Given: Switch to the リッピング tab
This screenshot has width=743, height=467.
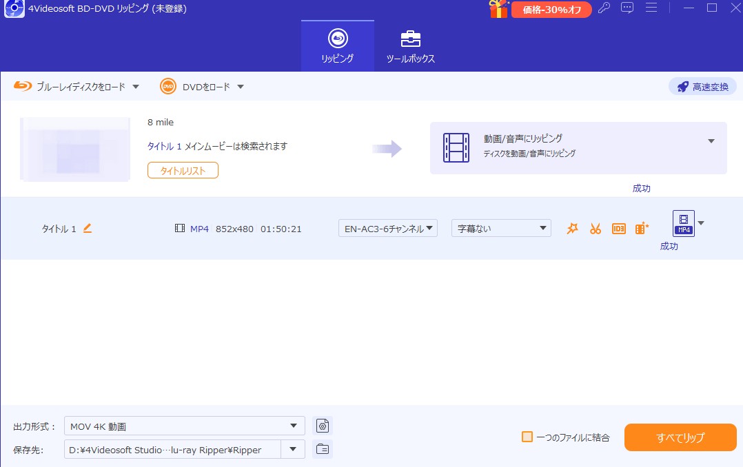Looking at the screenshot, I should [x=338, y=46].
